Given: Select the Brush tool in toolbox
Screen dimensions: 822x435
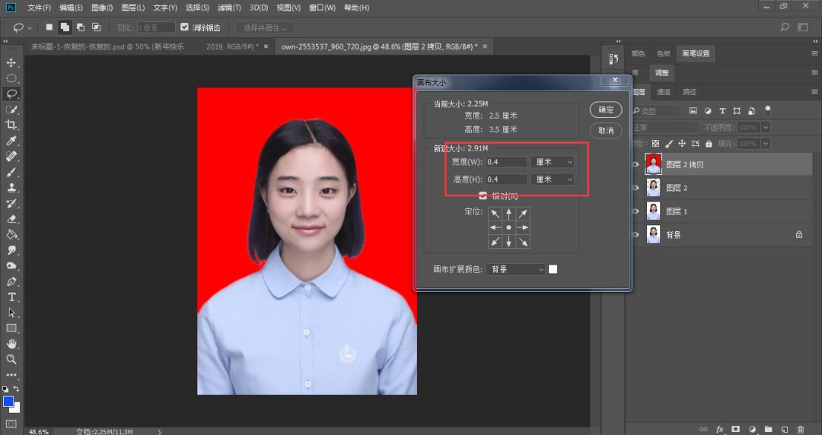Looking at the screenshot, I should click(11, 173).
